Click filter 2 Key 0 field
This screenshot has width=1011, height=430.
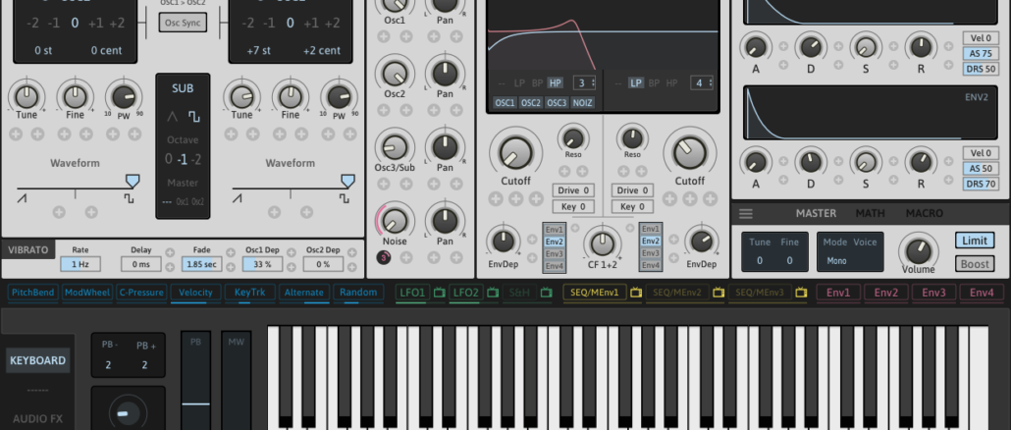coord(632,206)
